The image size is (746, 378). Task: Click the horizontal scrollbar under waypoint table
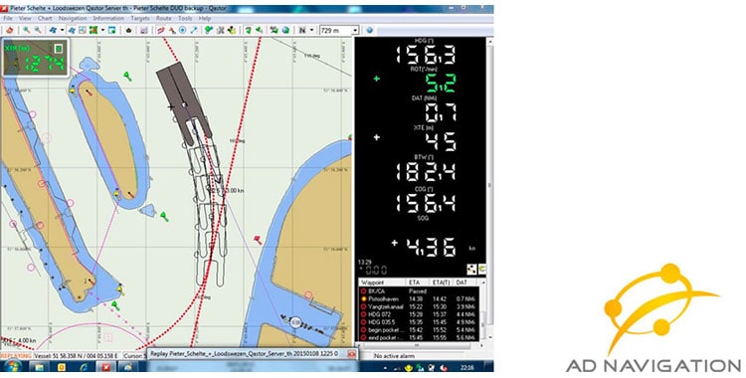418,344
